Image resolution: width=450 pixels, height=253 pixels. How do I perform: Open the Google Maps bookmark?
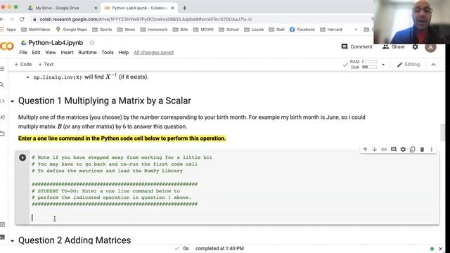click(72, 30)
